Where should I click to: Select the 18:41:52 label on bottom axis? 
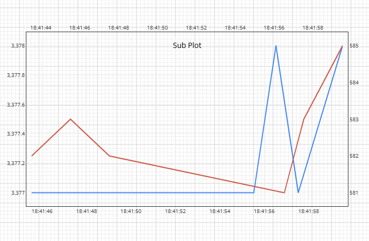tap(176, 211)
